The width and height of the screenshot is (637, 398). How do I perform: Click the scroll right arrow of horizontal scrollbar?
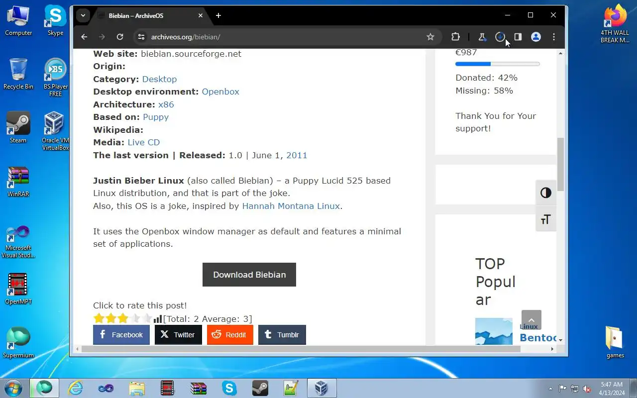click(x=552, y=349)
